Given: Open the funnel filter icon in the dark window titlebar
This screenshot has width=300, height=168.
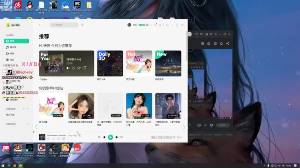Looking at the screenshot, I should click(x=211, y=34).
